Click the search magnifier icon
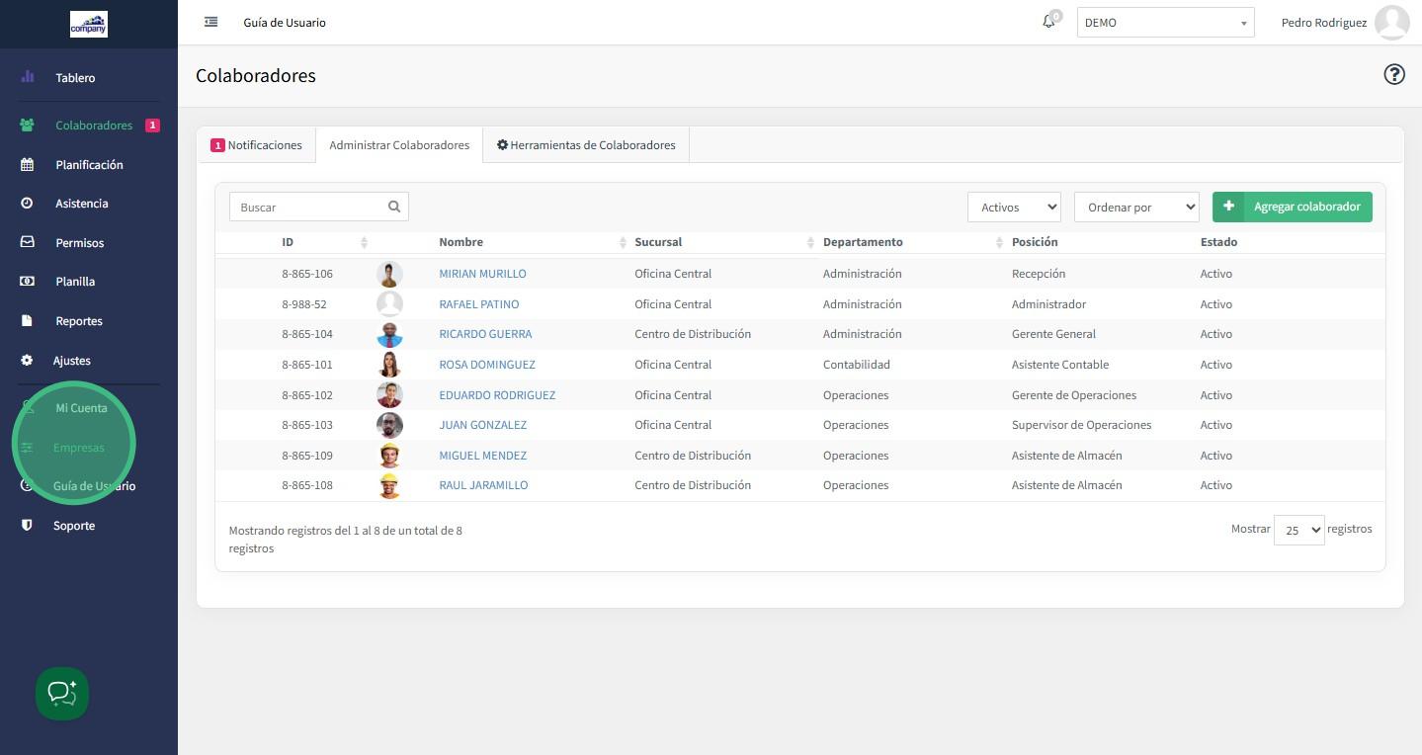This screenshot has height=755, width=1422. click(394, 207)
